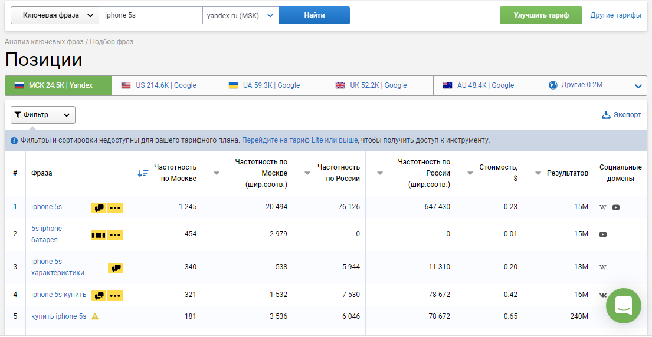Click the VK icon for iphone 5s купить
The height and width of the screenshot is (337, 652).
pyautogui.click(x=603, y=295)
